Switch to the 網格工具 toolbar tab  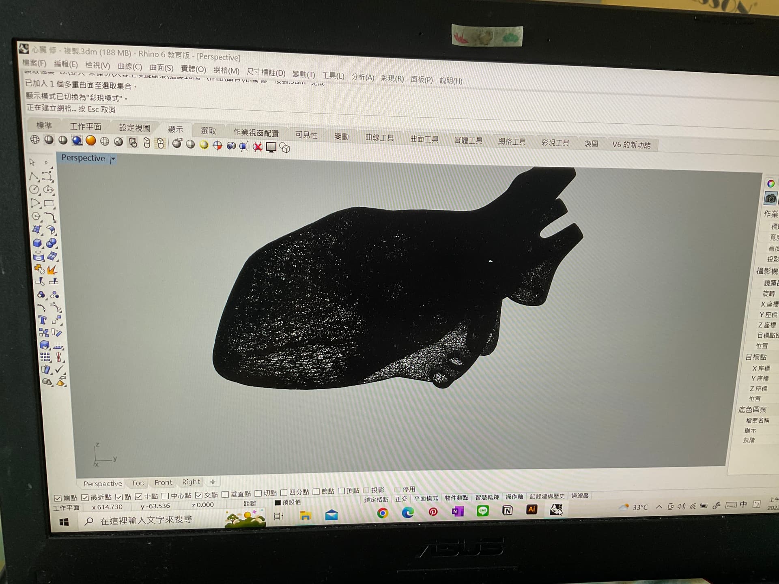512,142
